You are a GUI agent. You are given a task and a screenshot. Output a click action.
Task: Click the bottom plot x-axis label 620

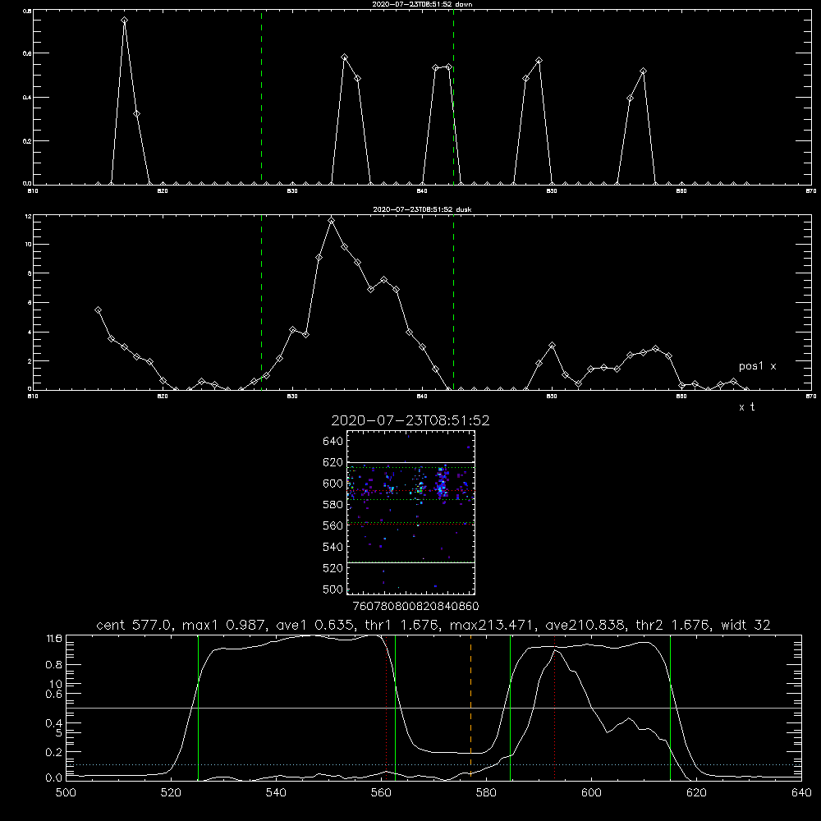697,793
